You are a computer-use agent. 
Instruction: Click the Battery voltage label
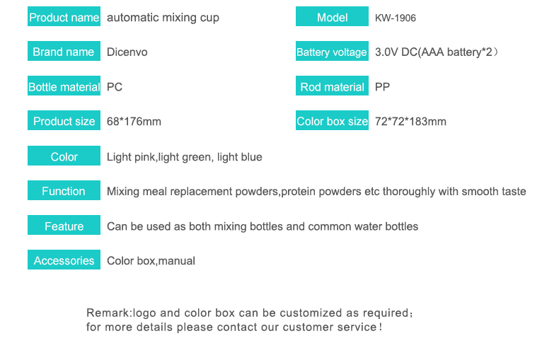(x=332, y=52)
